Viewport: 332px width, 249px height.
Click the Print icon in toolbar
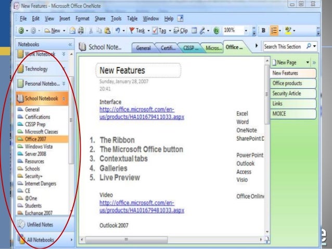81,31
